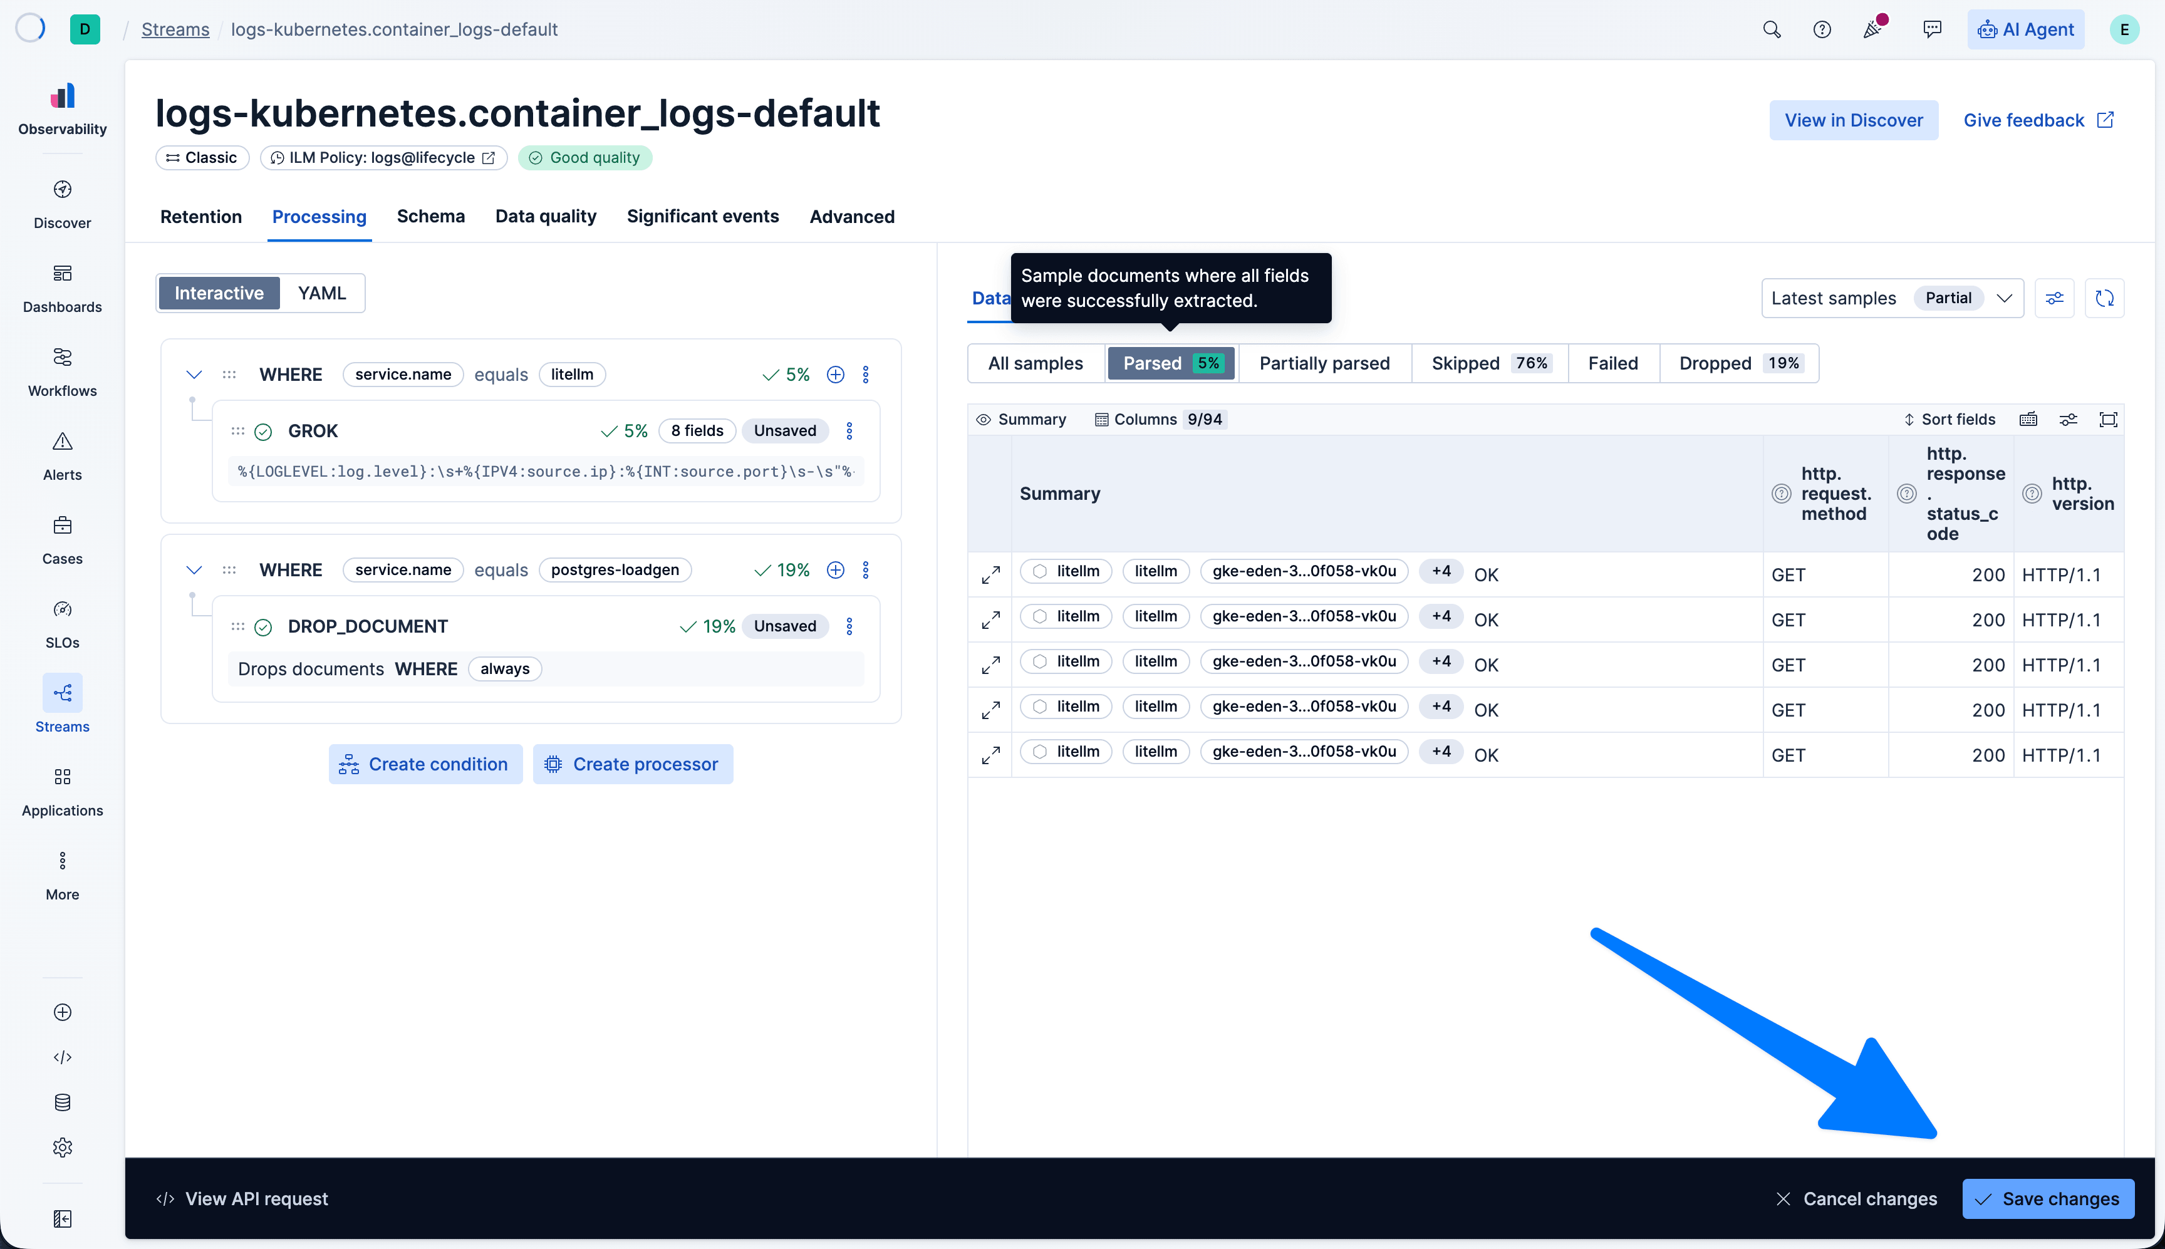Filter samples by Skipped 76%
This screenshot has height=1249, width=2165.
pyautogui.click(x=1489, y=363)
